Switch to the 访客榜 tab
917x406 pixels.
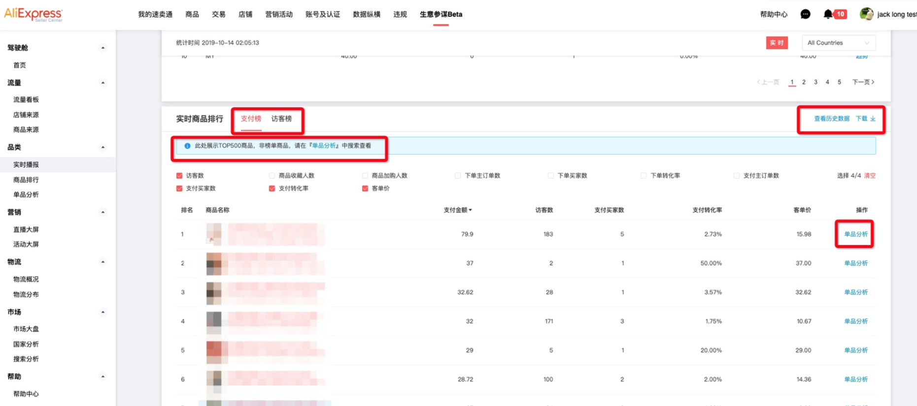tap(281, 119)
